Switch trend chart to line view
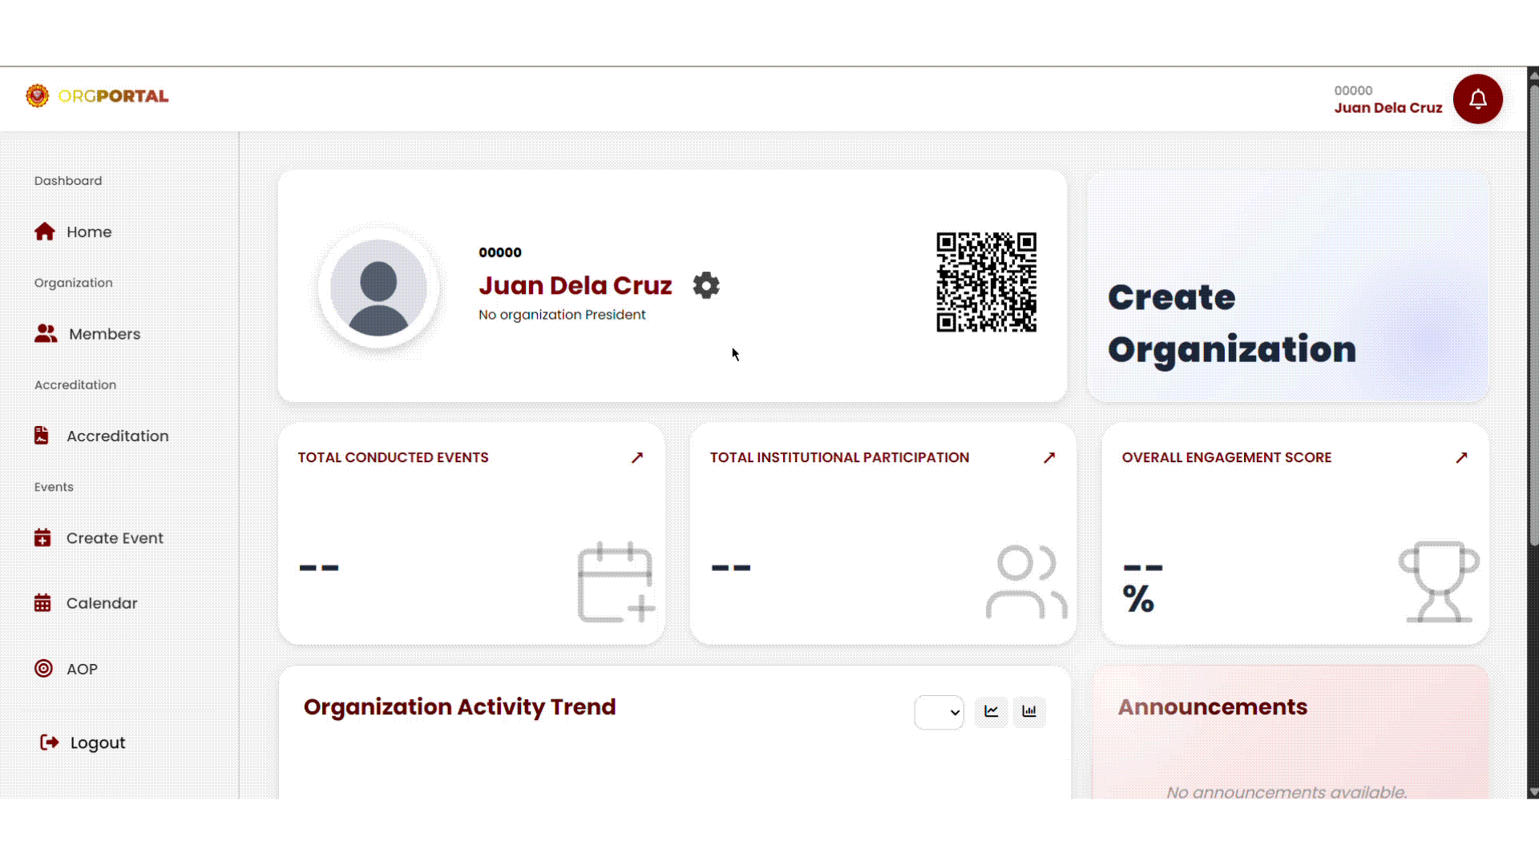1539x865 pixels. pyautogui.click(x=991, y=711)
